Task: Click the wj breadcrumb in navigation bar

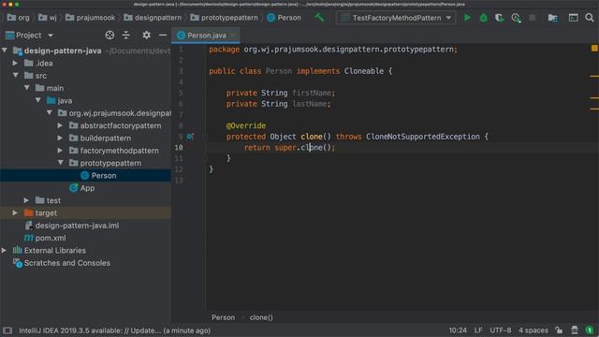Action: (48, 18)
